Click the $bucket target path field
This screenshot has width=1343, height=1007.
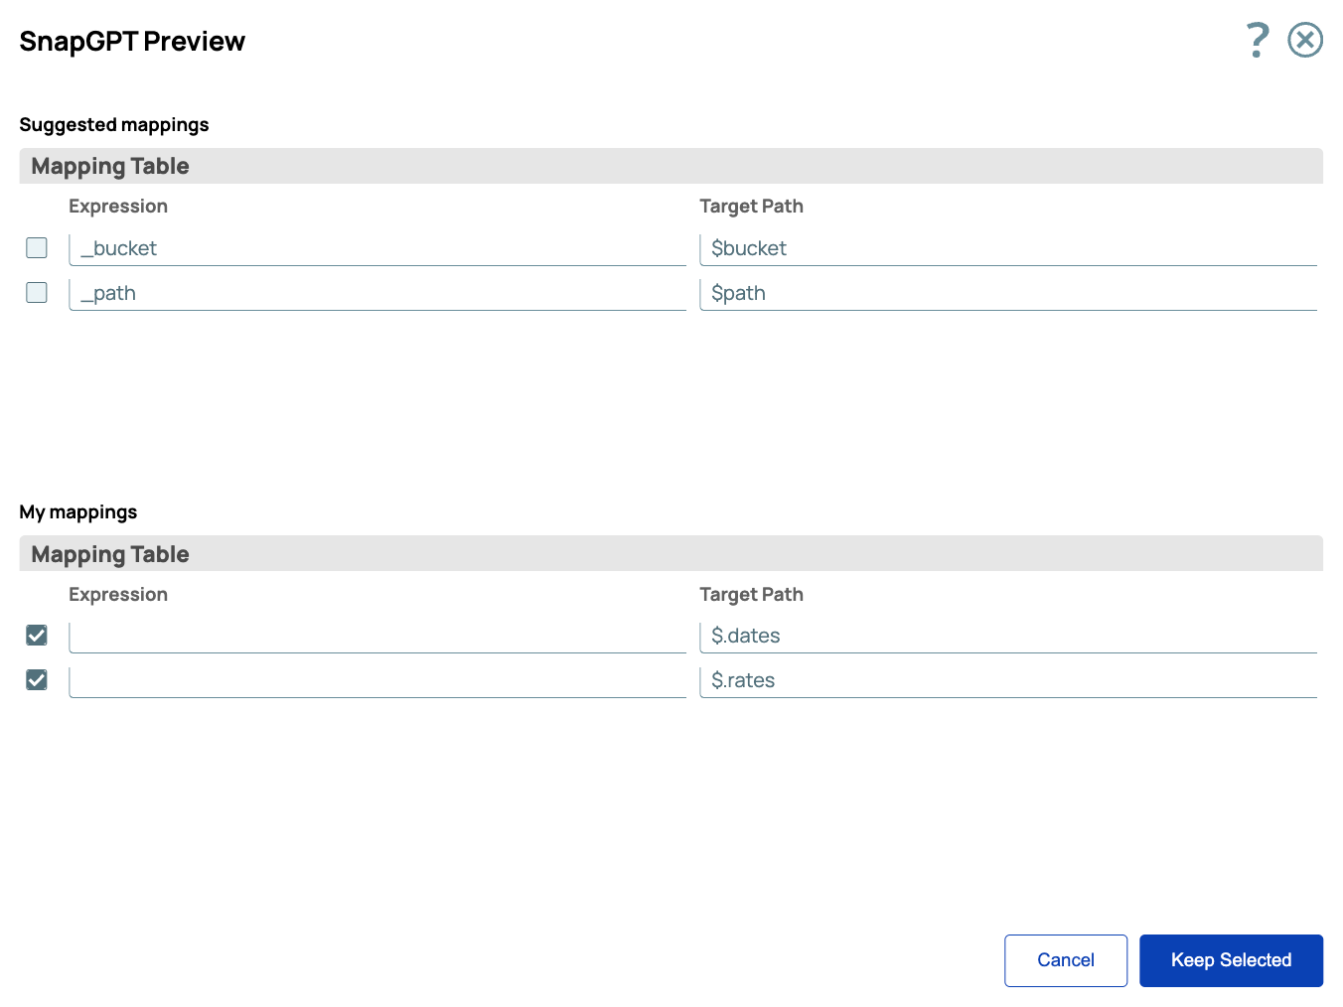click(x=1008, y=248)
